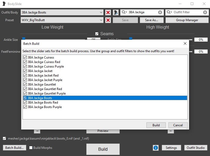210x156 pixels.
Task: Click Build in the Batch Build dialog
Action: pos(156,125)
